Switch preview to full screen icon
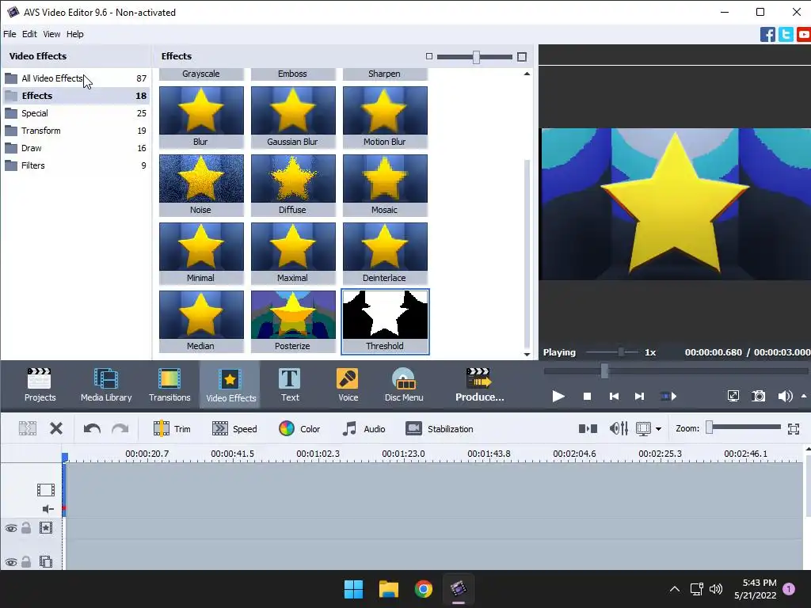This screenshot has height=608, width=811. pos(733,397)
